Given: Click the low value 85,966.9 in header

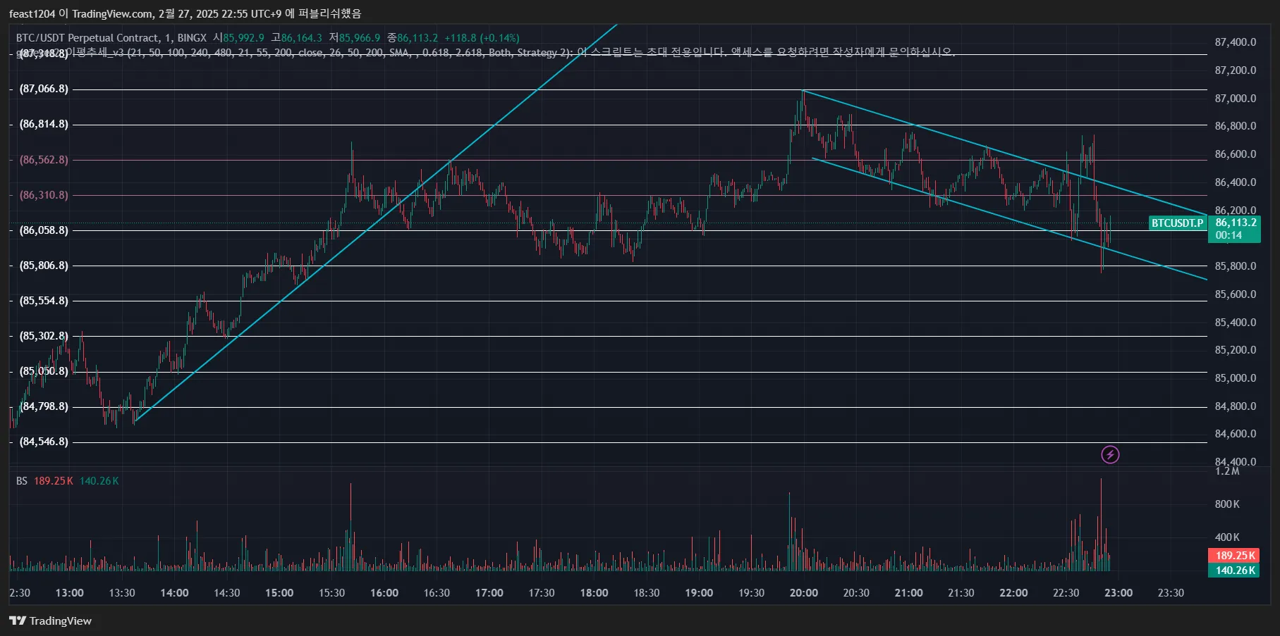Looking at the screenshot, I should click(360, 38).
